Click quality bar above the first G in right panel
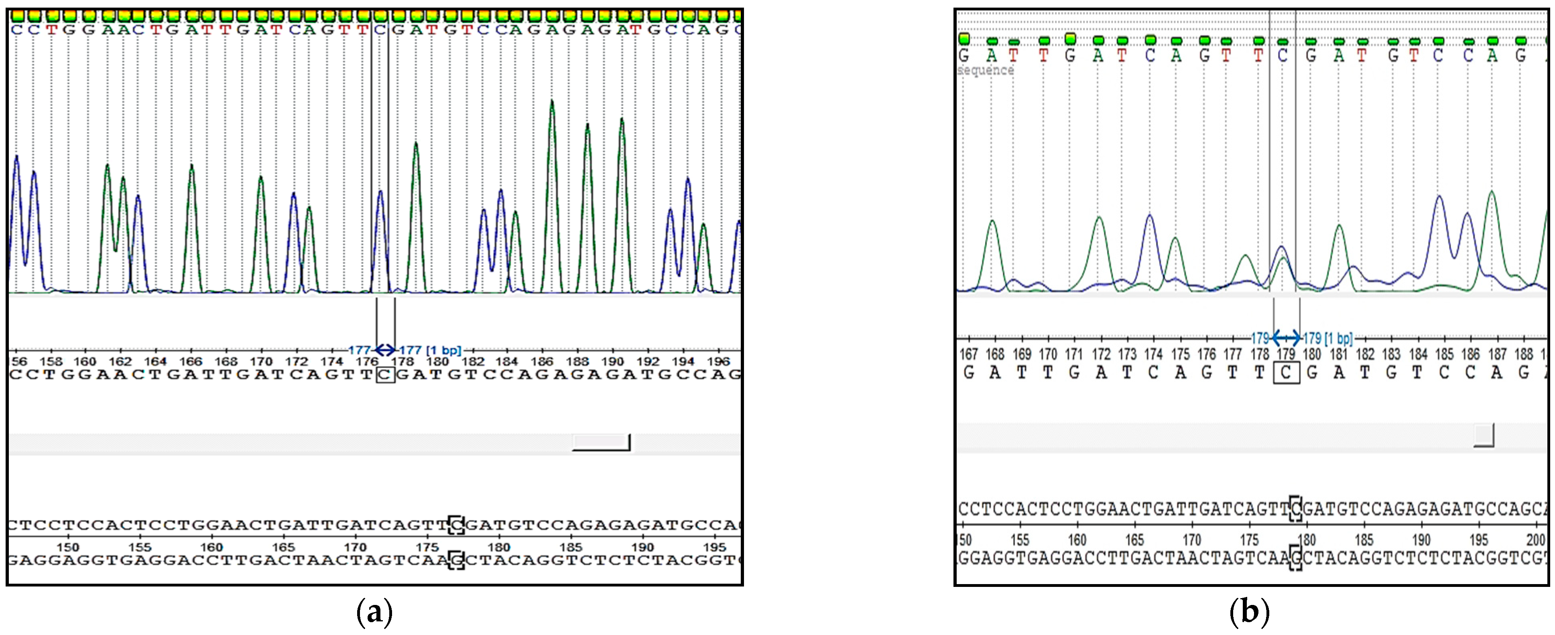Image resolution: width=1555 pixels, height=635 pixels. 964,39
